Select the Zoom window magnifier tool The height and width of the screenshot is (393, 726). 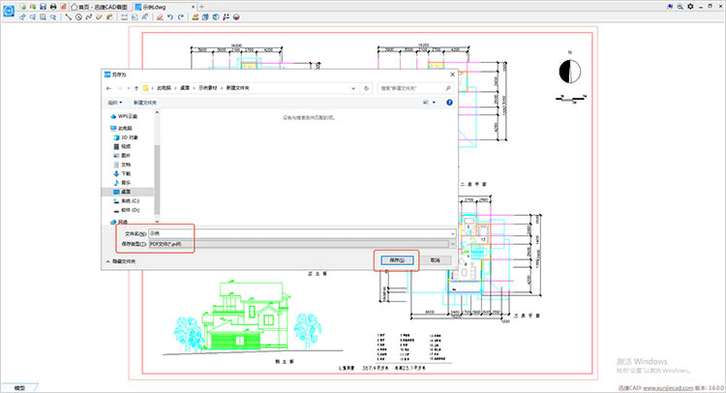[43, 17]
